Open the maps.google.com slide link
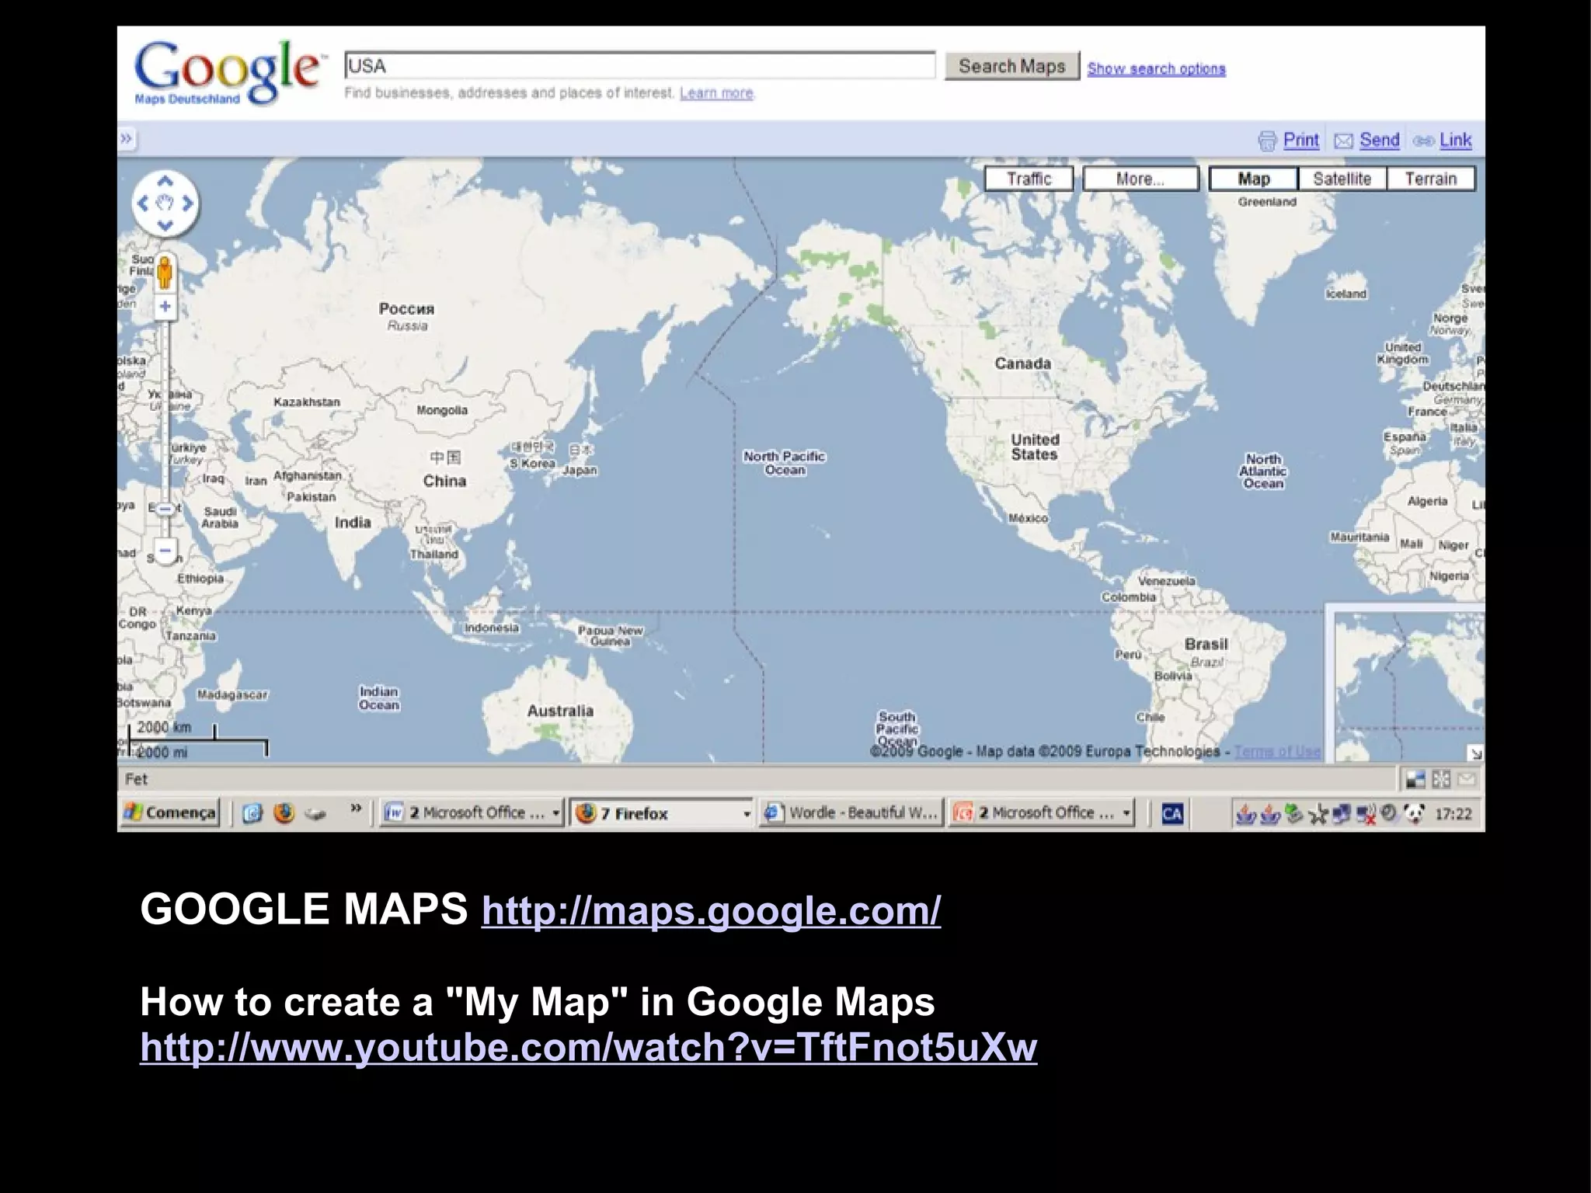The width and height of the screenshot is (1591, 1193). pyautogui.click(x=711, y=910)
